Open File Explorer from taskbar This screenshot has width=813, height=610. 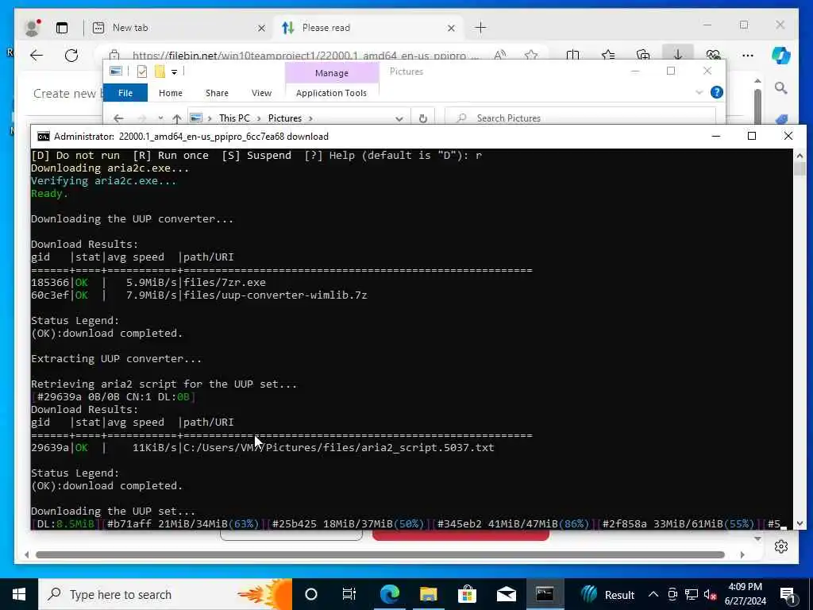(428, 594)
